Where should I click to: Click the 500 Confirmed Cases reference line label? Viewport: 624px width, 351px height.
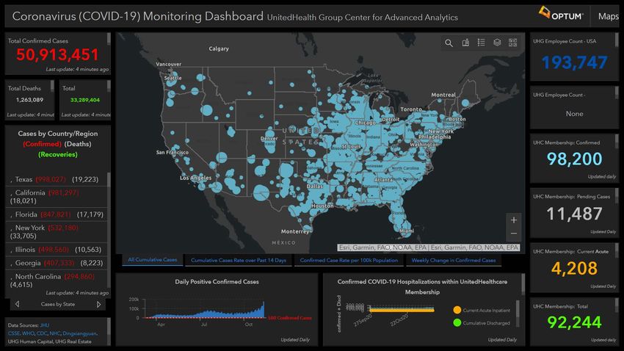(290, 318)
